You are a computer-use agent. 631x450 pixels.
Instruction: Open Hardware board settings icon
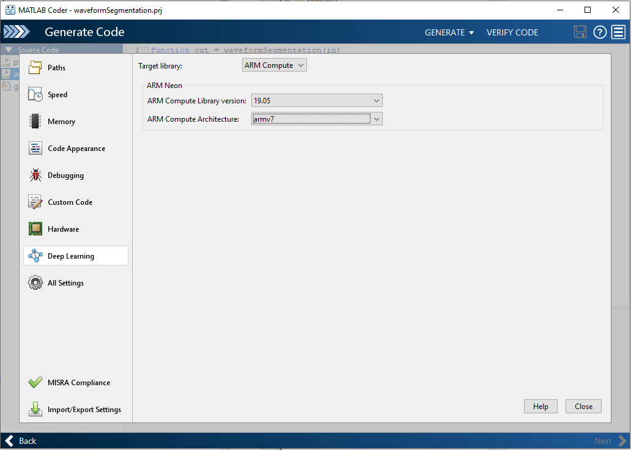(35, 229)
